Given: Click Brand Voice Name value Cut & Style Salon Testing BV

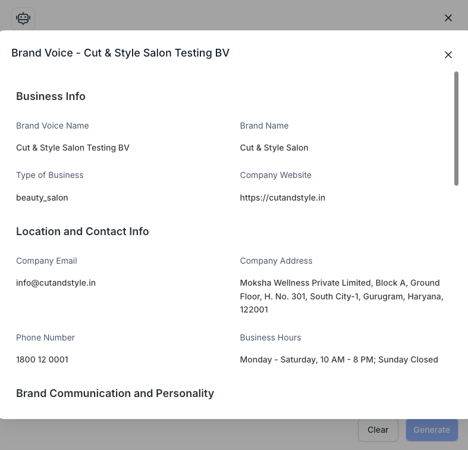Looking at the screenshot, I should click(73, 148).
